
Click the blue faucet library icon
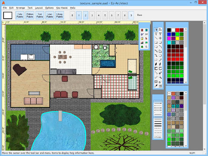(142, 34)
